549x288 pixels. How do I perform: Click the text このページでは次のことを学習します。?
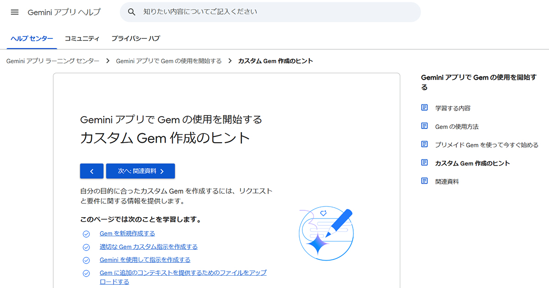[141, 219]
